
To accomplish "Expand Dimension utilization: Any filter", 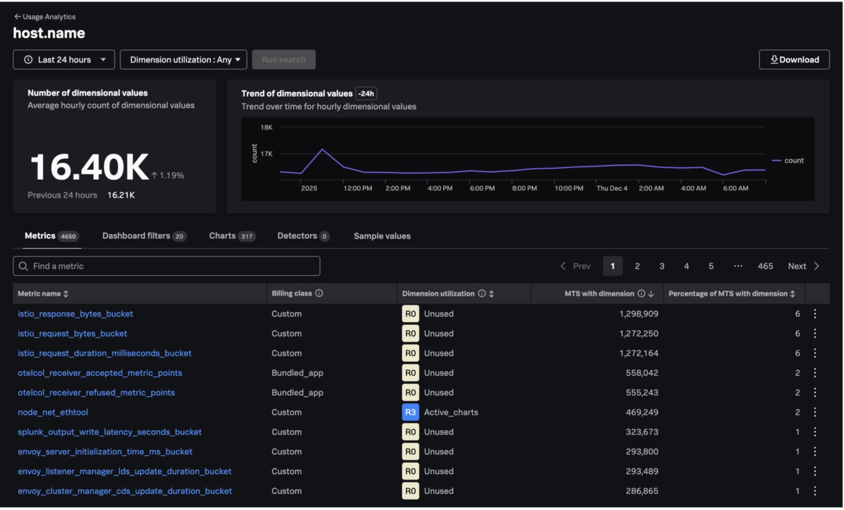I will 183,60.
